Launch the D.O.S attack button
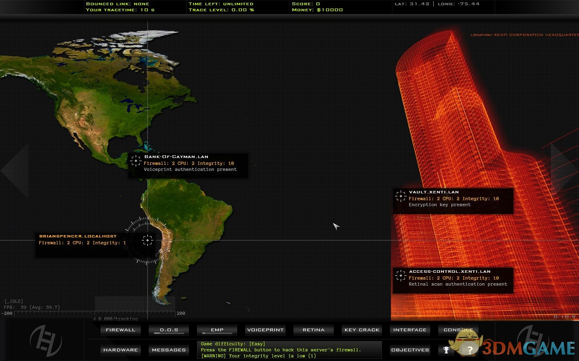579x361 pixels. click(x=169, y=330)
